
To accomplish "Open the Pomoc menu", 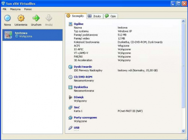I will [x=28, y=9].
